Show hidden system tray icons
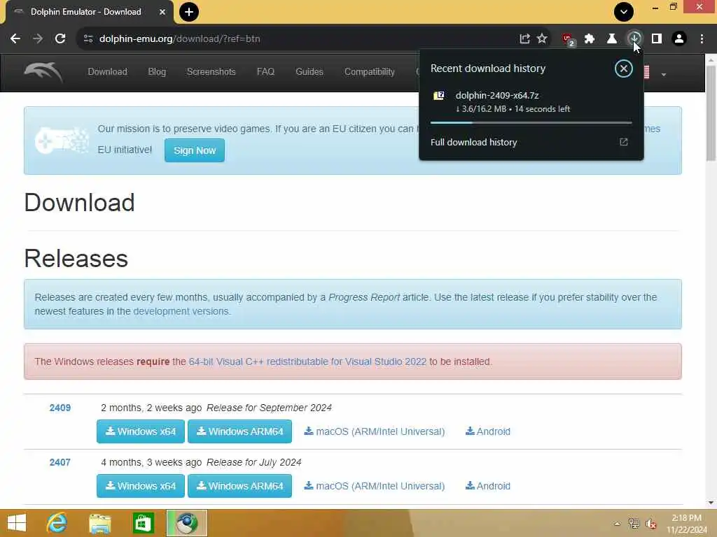The width and height of the screenshot is (717, 537). pyautogui.click(x=617, y=524)
